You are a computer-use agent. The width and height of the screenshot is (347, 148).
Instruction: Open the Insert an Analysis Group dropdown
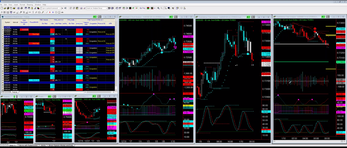[107, 8]
